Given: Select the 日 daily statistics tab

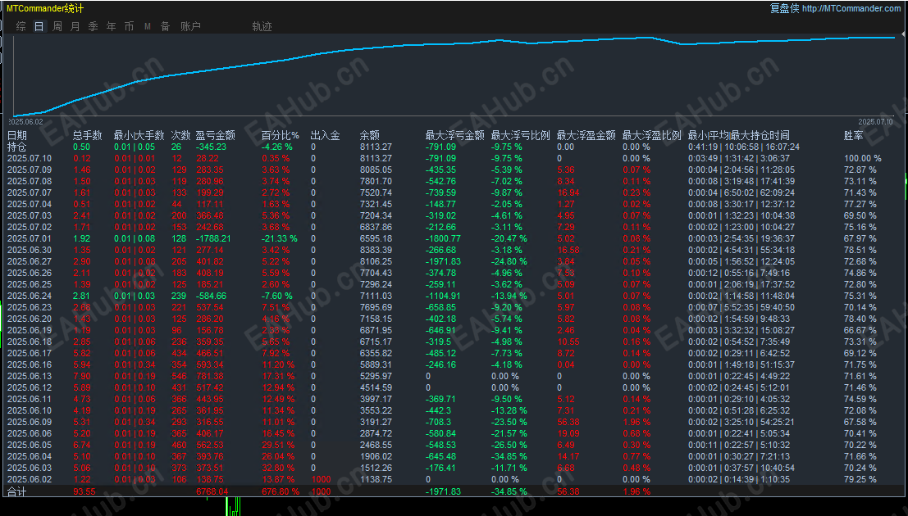Looking at the screenshot, I should pos(39,26).
